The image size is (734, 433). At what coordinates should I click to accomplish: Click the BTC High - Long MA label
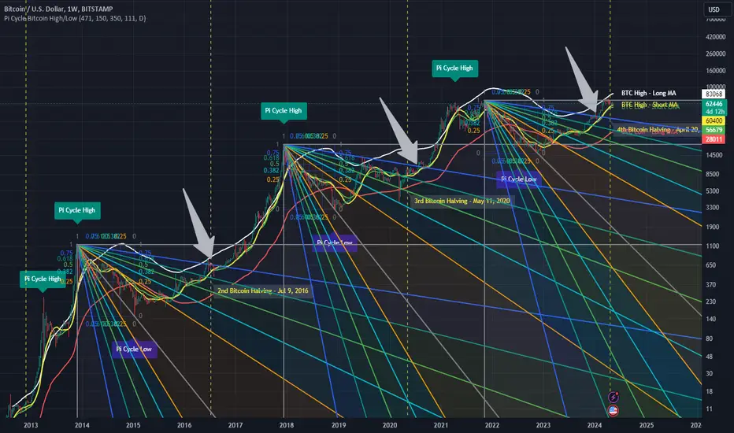pos(648,93)
